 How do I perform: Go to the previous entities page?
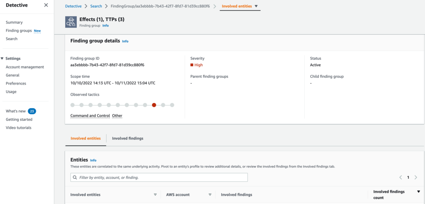pyautogui.click(x=401, y=177)
